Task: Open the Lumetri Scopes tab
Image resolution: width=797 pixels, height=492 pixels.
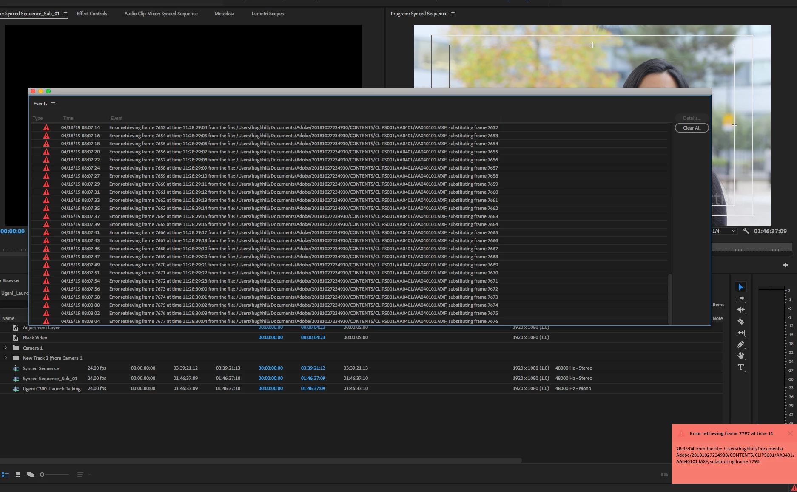Action: point(268,14)
